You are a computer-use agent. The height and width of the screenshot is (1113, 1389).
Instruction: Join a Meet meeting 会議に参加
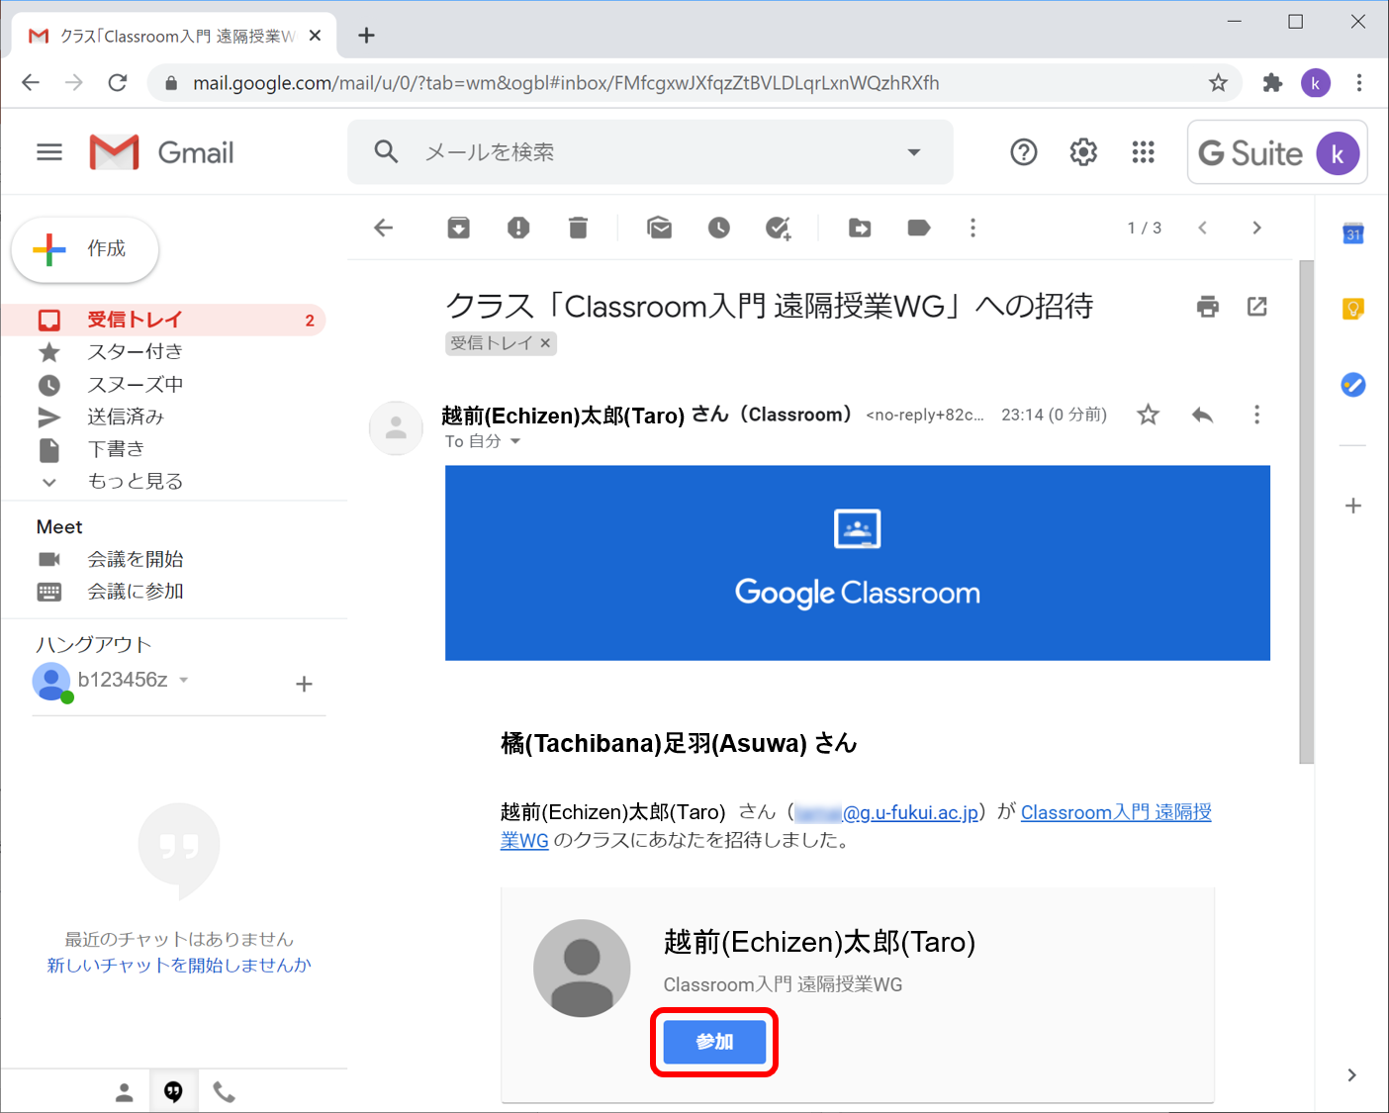(x=135, y=592)
